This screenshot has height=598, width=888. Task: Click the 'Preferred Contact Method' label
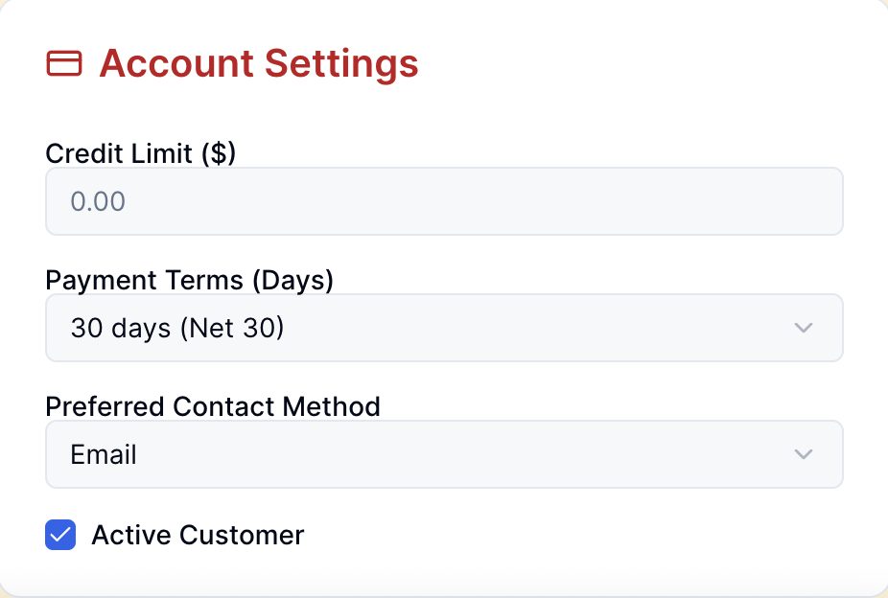[x=213, y=406]
